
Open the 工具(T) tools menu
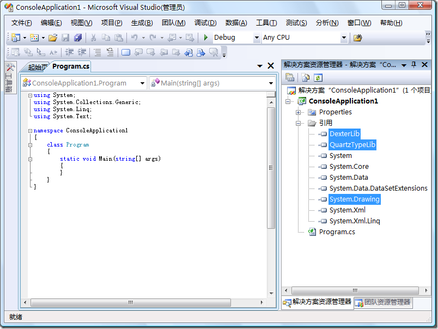point(266,23)
